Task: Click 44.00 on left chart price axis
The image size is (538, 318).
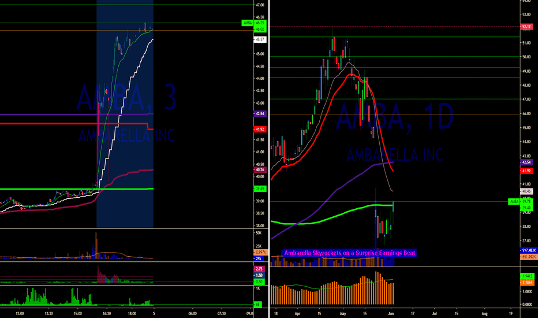Action: click(x=260, y=79)
